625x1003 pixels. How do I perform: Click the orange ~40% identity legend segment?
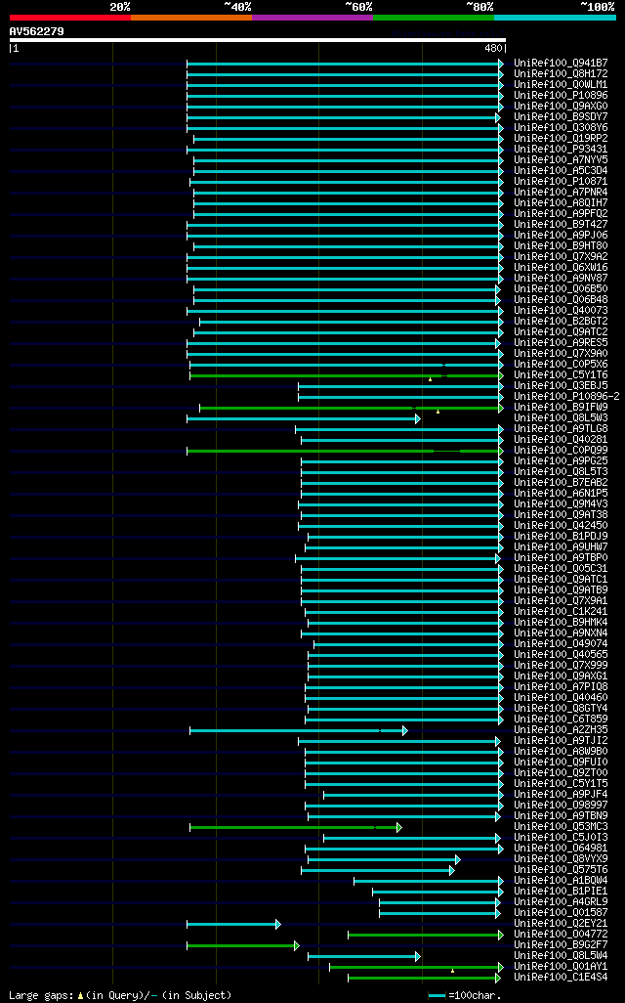click(x=191, y=18)
